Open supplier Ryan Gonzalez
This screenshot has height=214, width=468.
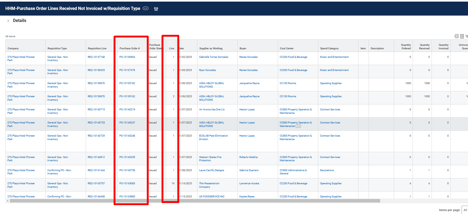pos(207,70)
